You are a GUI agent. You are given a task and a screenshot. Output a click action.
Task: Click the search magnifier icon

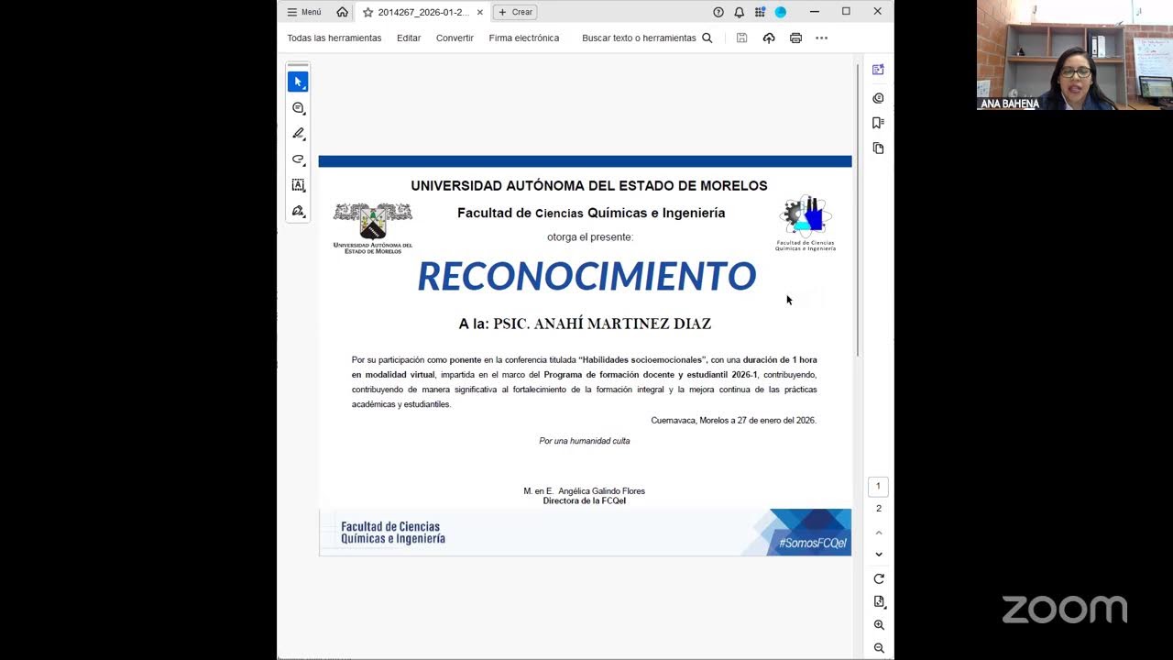coord(707,38)
